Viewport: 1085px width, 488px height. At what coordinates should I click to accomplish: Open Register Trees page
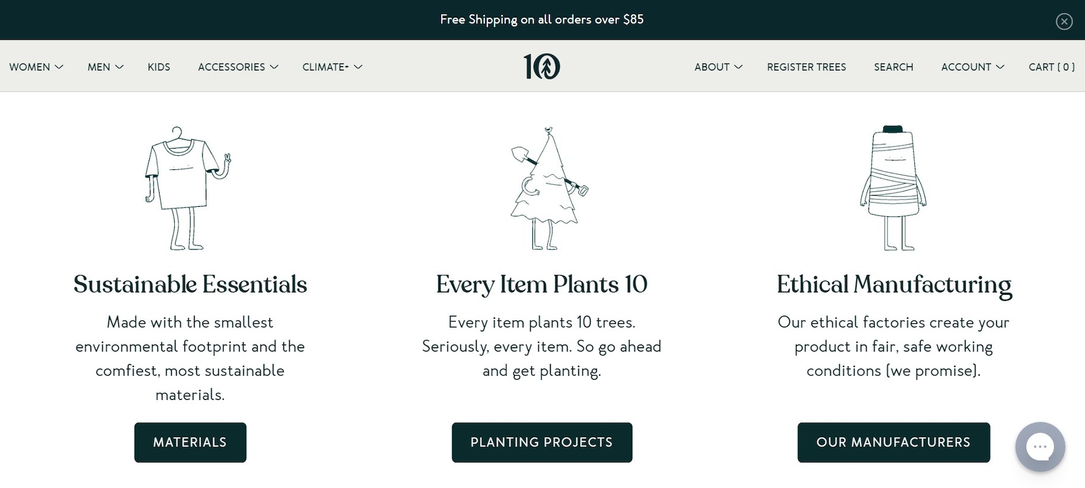pos(806,67)
